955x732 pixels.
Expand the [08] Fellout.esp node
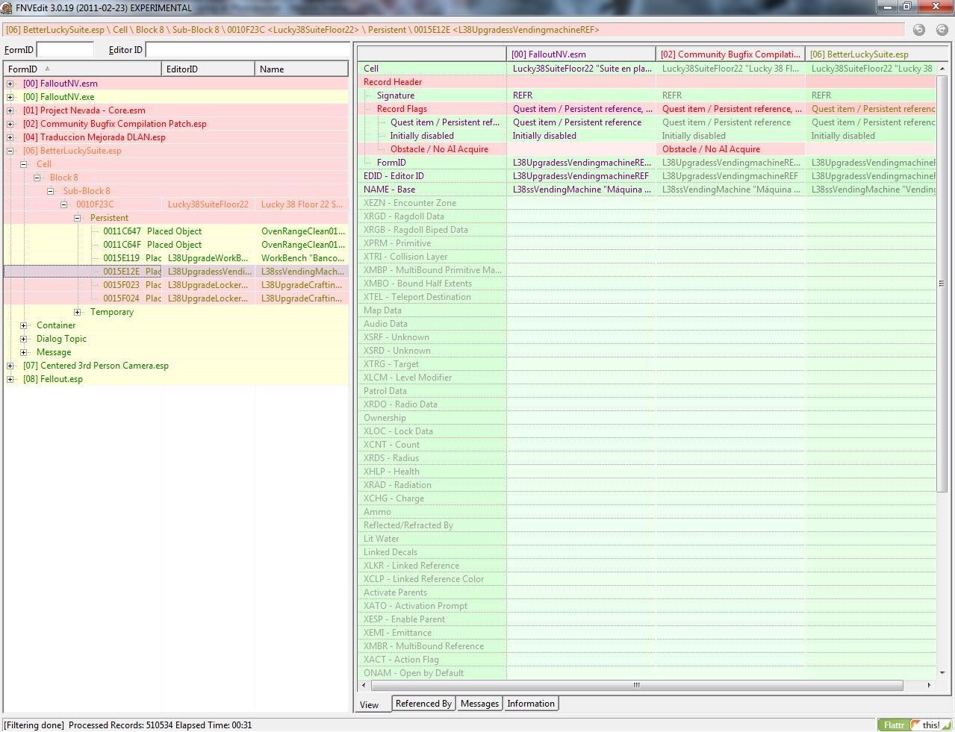[10, 379]
